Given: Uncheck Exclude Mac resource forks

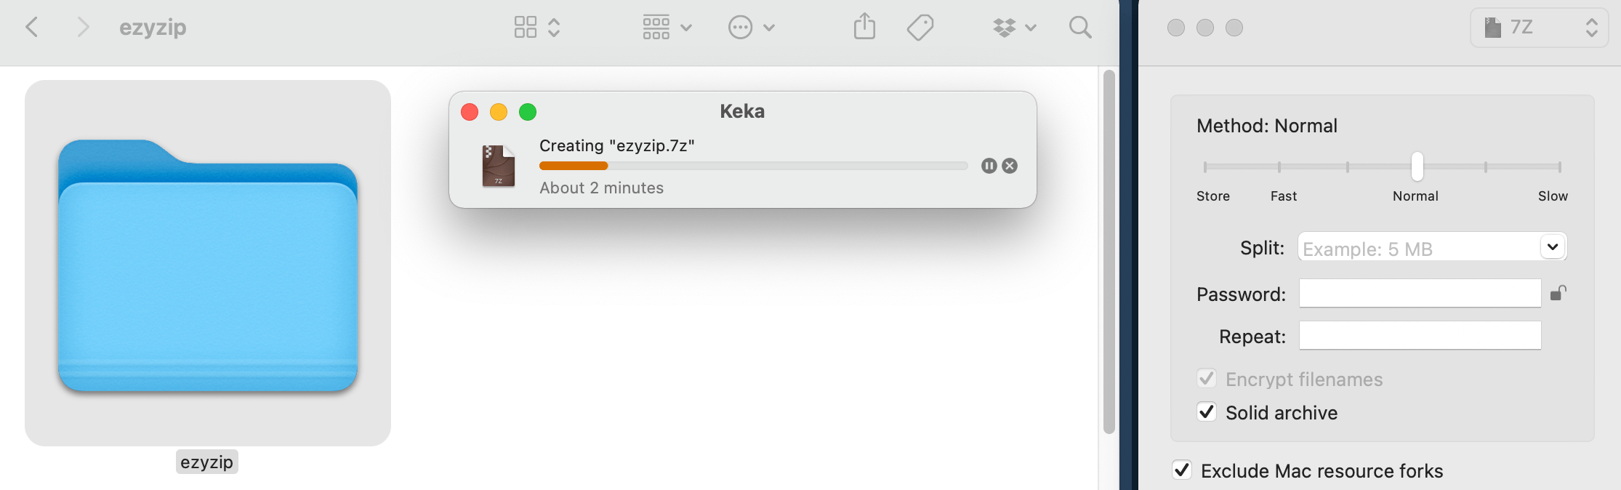Looking at the screenshot, I should [1182, 470].
